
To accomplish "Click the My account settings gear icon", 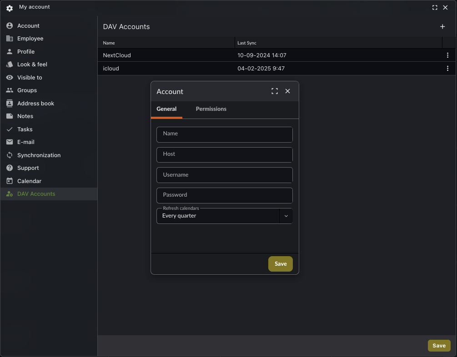I will (10, 9).
